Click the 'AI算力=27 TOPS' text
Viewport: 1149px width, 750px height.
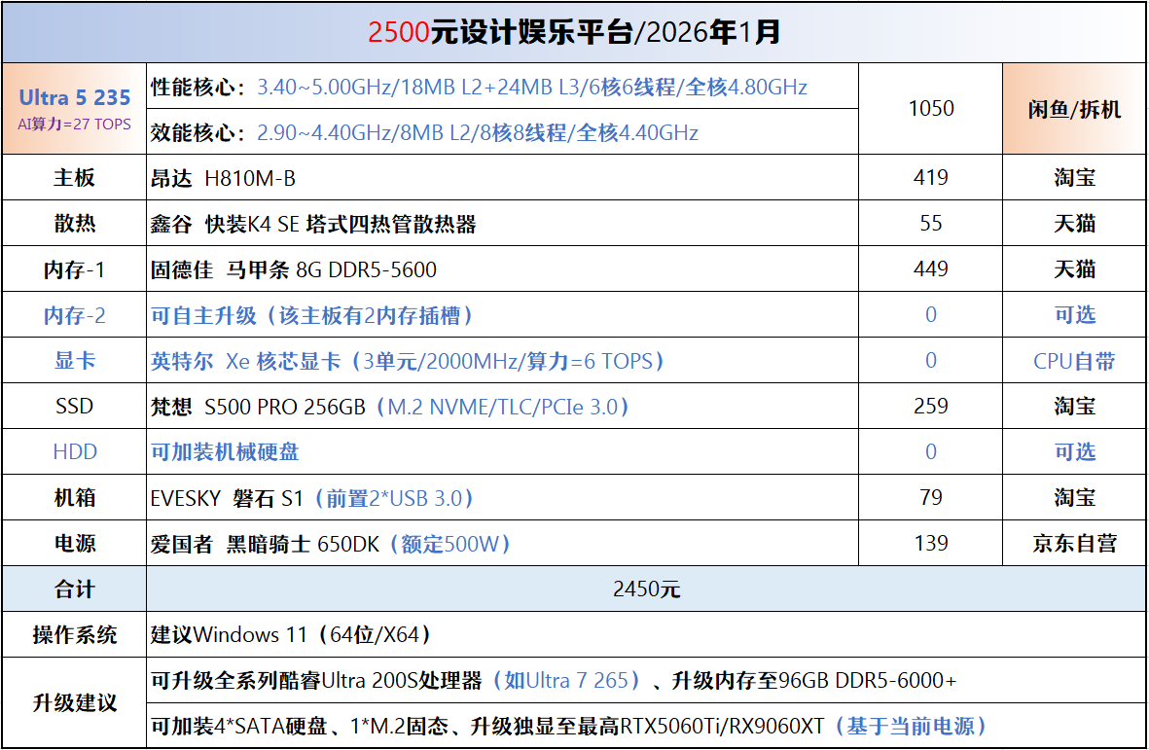click(x=74, y=125)
